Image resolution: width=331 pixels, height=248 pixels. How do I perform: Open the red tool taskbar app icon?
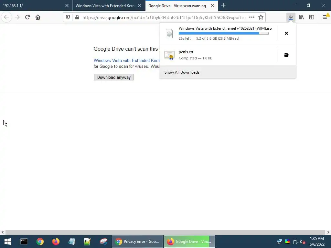pyautogui.click(x=103, y=242)
